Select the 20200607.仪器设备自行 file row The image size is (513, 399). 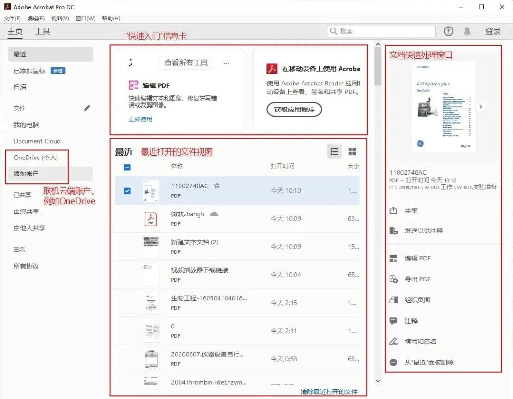(x=237, y=359)
